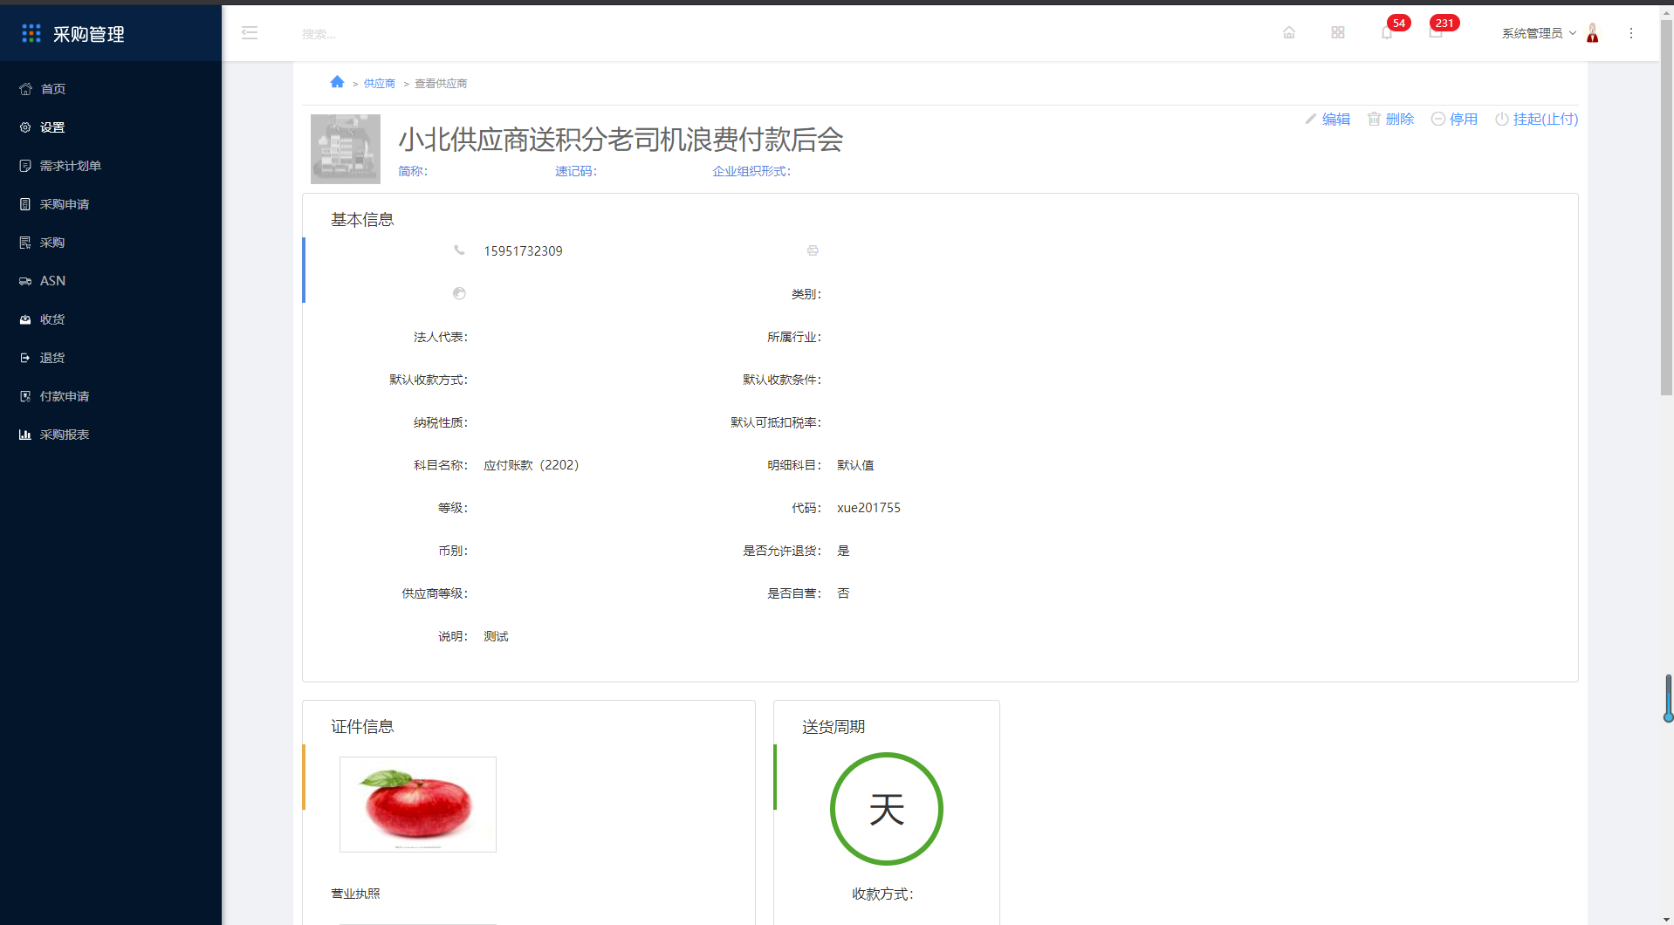Open notifications bell with badge 54

click(1387, 33)
